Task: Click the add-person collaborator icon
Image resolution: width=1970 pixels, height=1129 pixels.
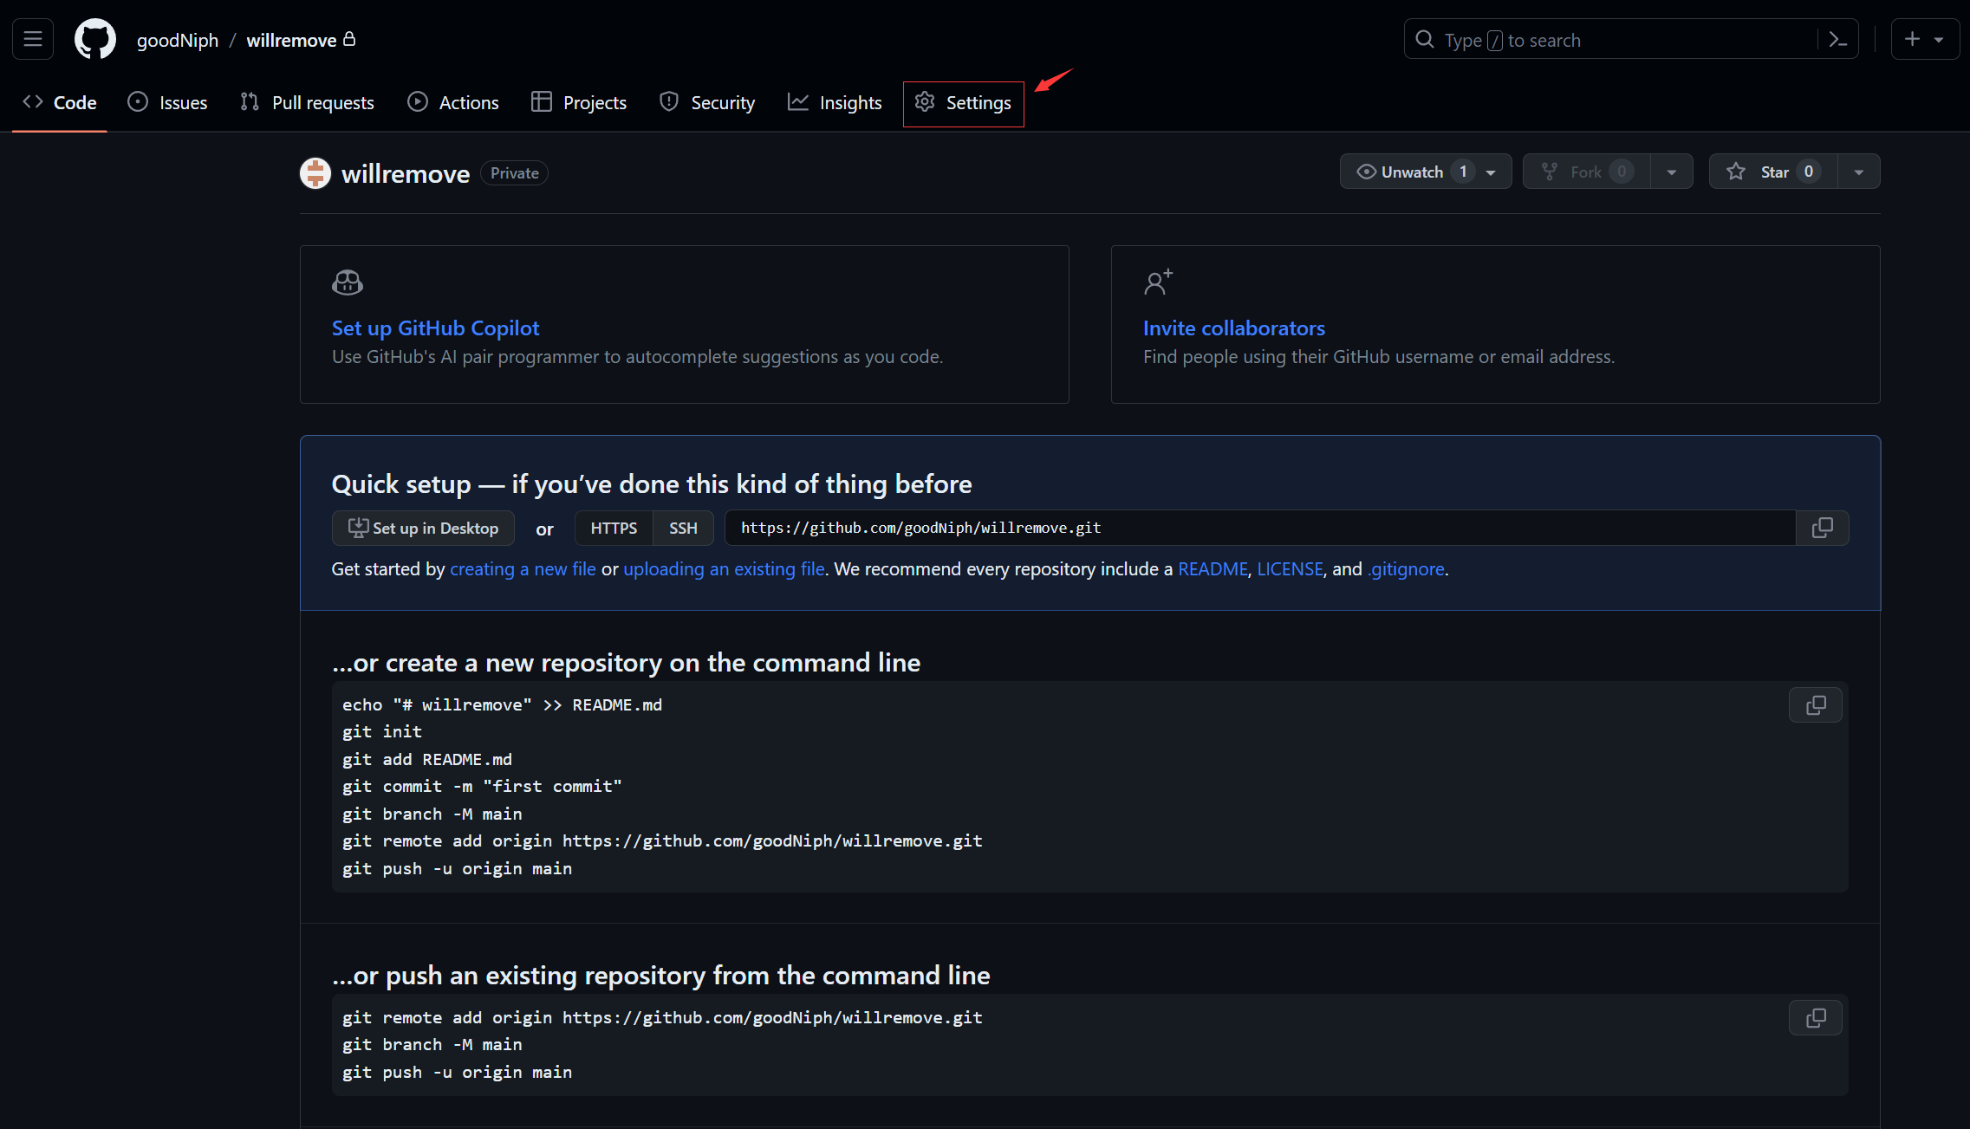Action: (x=1158, y=282)
